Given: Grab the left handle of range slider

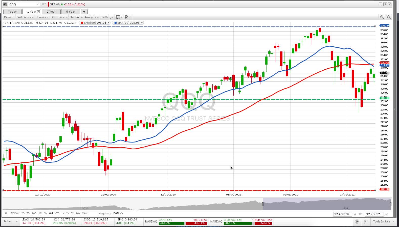Looking at the screenshot, I should 263,204.
